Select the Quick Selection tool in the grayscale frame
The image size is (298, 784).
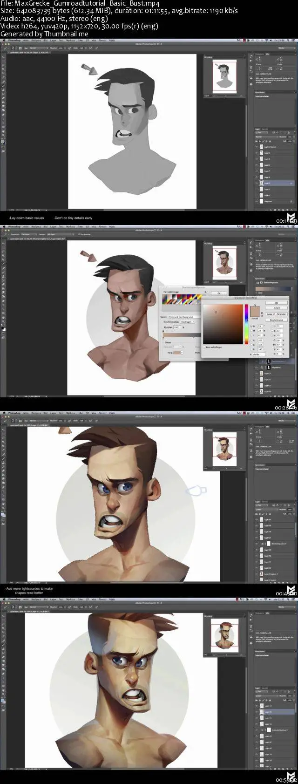coord(3,69)
